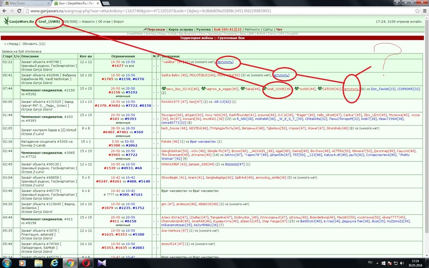The width and height of the screenshot is (429, 268).
Task: Open the Visual Studio taskbar icon
Action: click(101, 263)
